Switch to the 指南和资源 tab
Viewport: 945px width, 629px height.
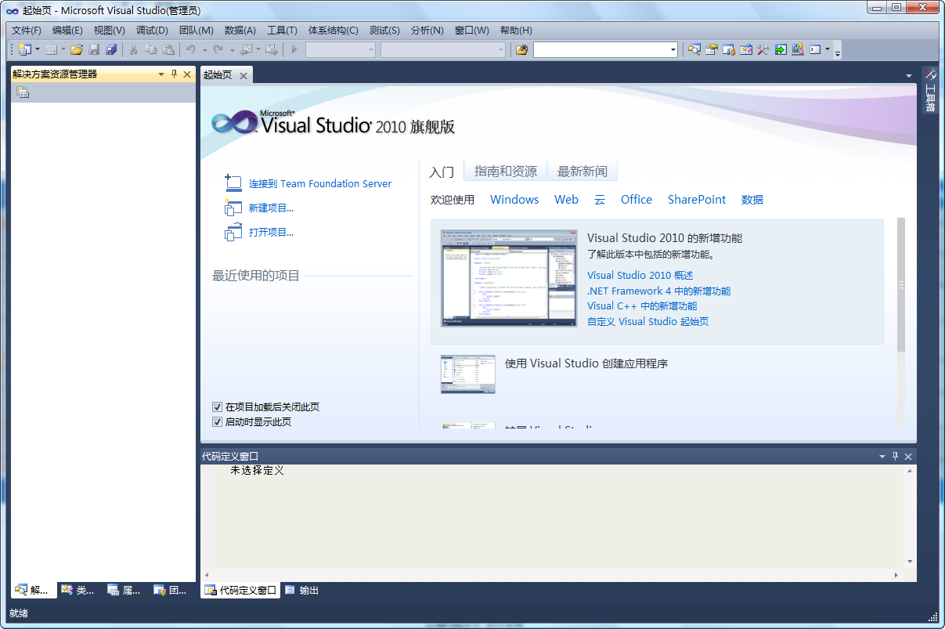click(x=506, y=172)
